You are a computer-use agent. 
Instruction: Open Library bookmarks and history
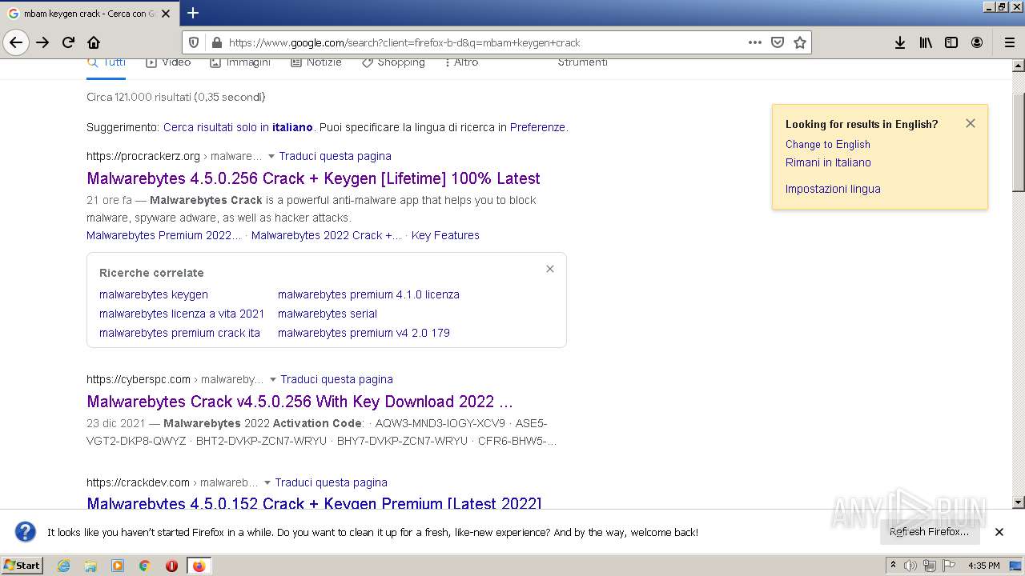[x=926, y=42]
